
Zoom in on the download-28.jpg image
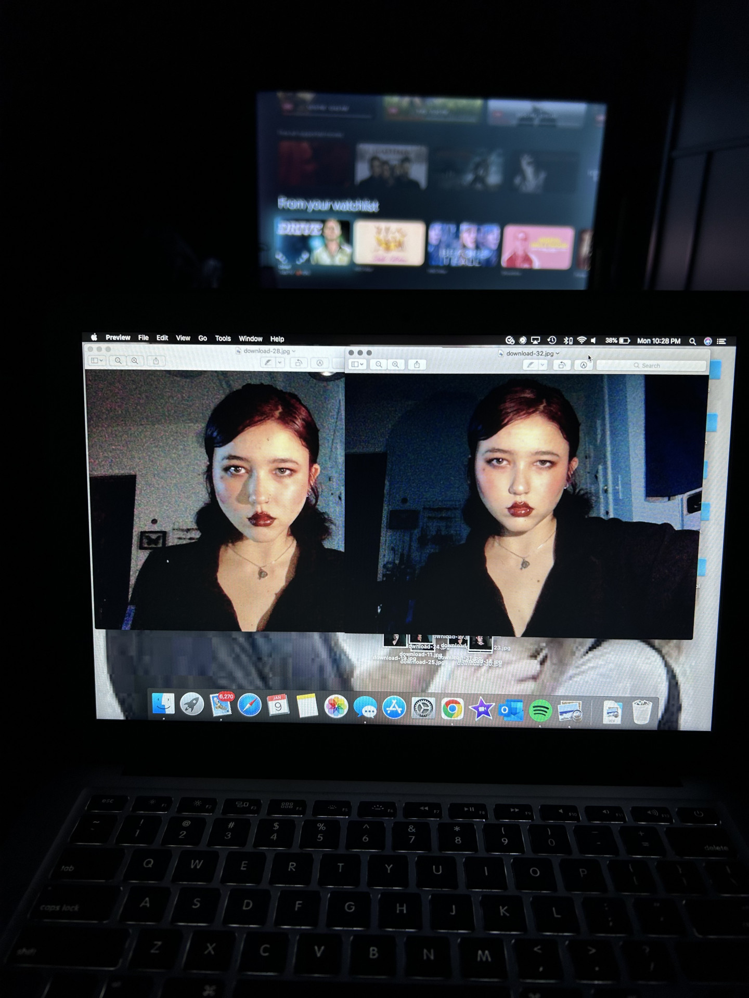[x=135, y=361]
